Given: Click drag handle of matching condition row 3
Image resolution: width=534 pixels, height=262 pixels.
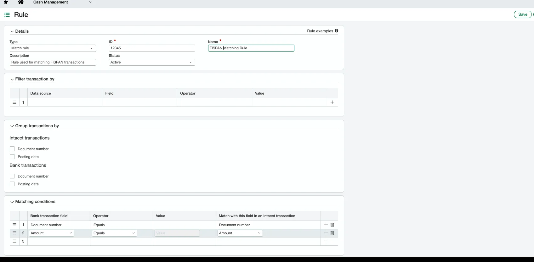Looking at the screenshot, I should [14, 241].
